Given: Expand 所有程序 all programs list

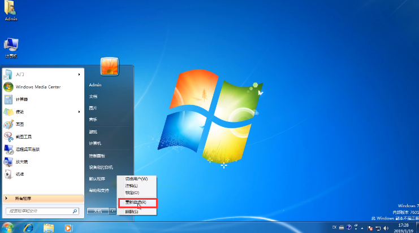Looking at the screenshot, I should pos(43,199).
